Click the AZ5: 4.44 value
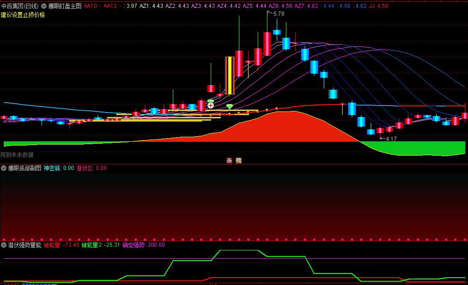This screenshot has height=285, width=468. (x=255, y=6)
